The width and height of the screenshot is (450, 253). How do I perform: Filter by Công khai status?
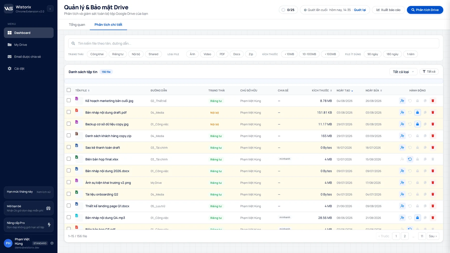pyautogui.click(x=97, y=54)
